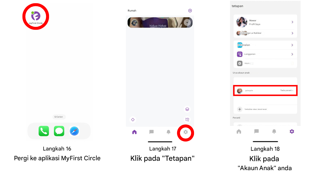Image resolution: width=320 pixels, height=180 pixels.
Task: Open the settings gear tab in Langkah 17
Action: coord(185,132)
